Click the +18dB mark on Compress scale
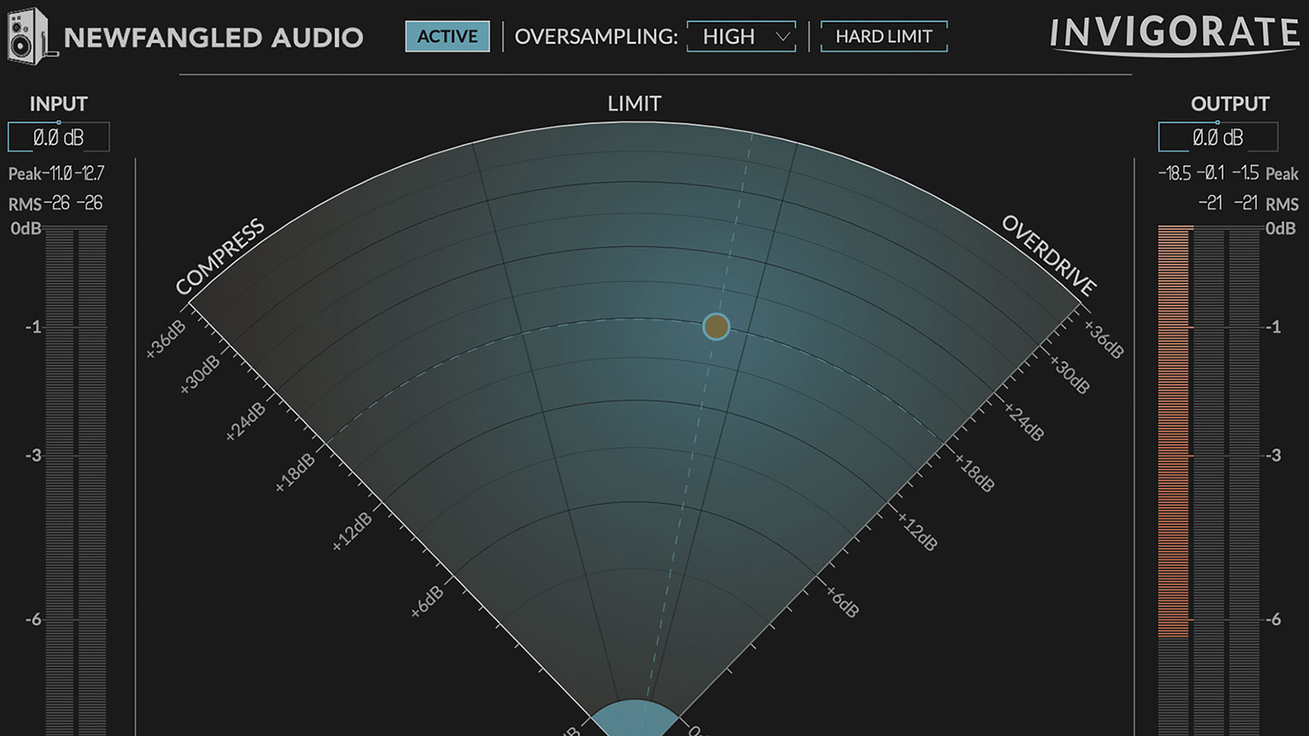1309x736 pixels. [295, 472]
